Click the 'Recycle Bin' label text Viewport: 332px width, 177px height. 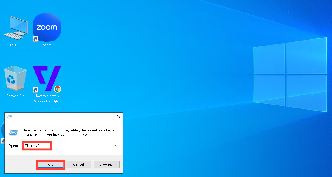click(x=16, y=96)
